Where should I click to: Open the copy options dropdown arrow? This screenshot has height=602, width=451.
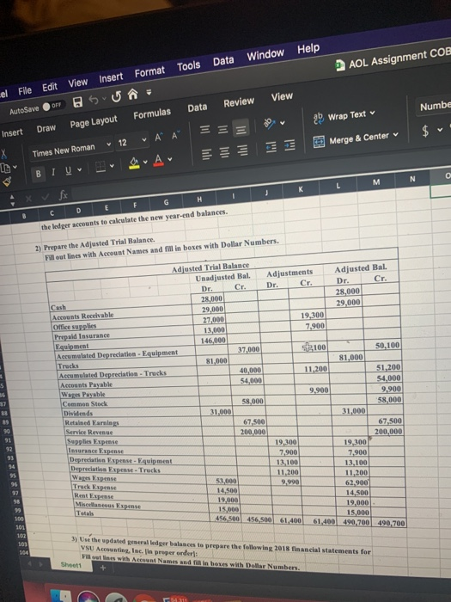pos(15,167)
